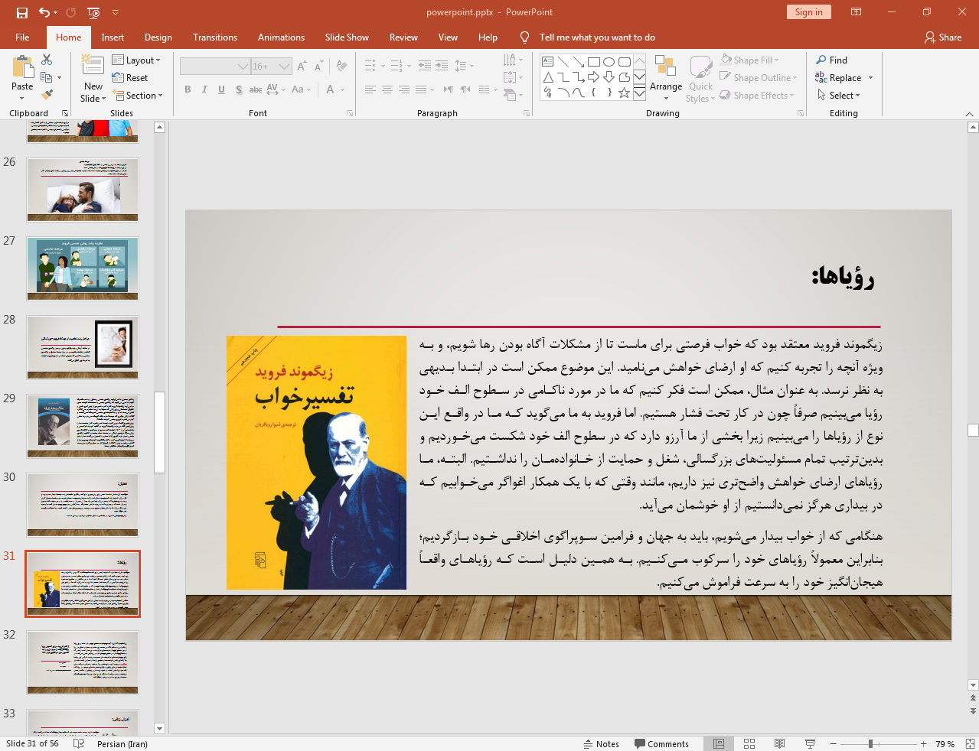
Task: Undo the last action in the title bar
Action: coord(44,12)
